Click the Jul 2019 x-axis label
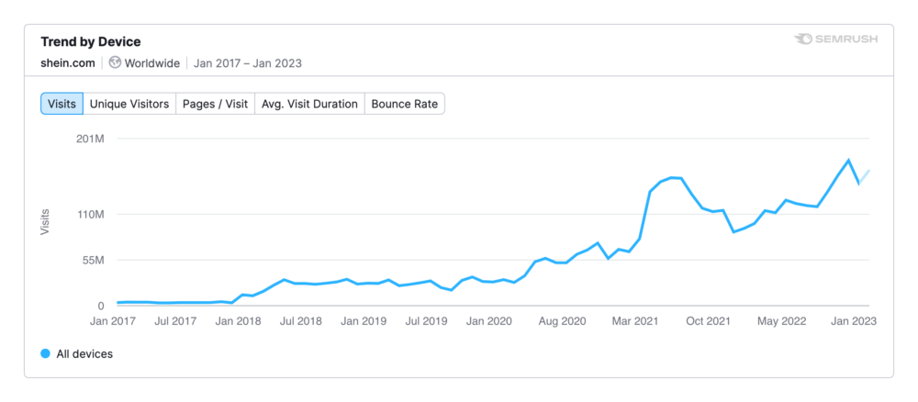The width and height of the screenshot is (918, 402). (426, 321)
